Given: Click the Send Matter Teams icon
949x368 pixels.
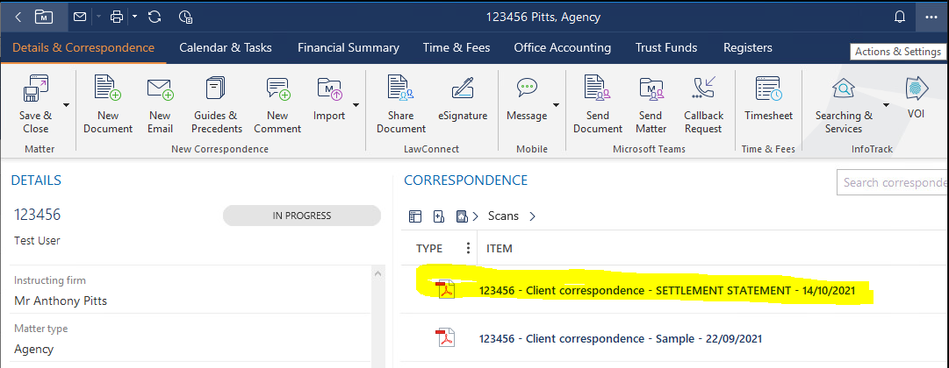Looking at the screenshot, I should tap(651, 88).
